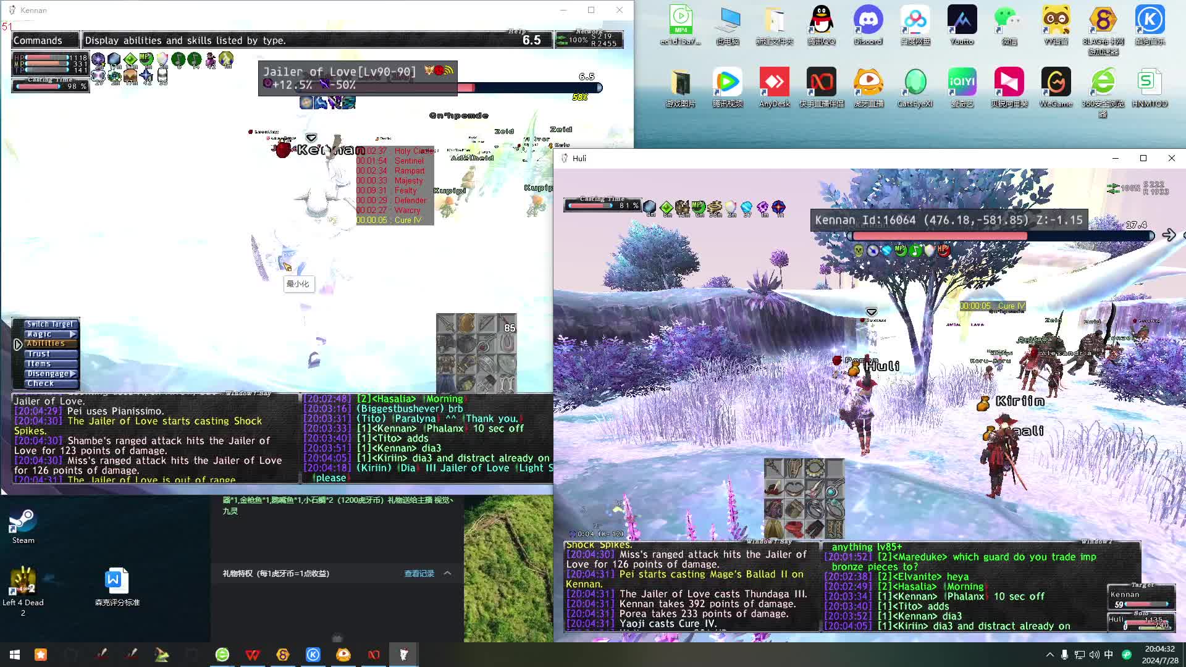1186x667 pixels.
Task: Click the WPS Office taskbar icon
Action: coord(253,655)
